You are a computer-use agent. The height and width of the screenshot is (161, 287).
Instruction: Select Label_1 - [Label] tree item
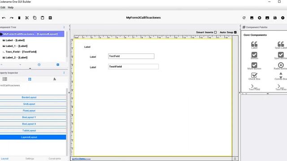pyautogui.click(x=15, y=46)
